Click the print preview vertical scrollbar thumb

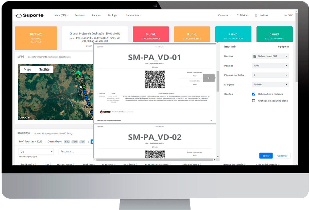tap(218, 81)
